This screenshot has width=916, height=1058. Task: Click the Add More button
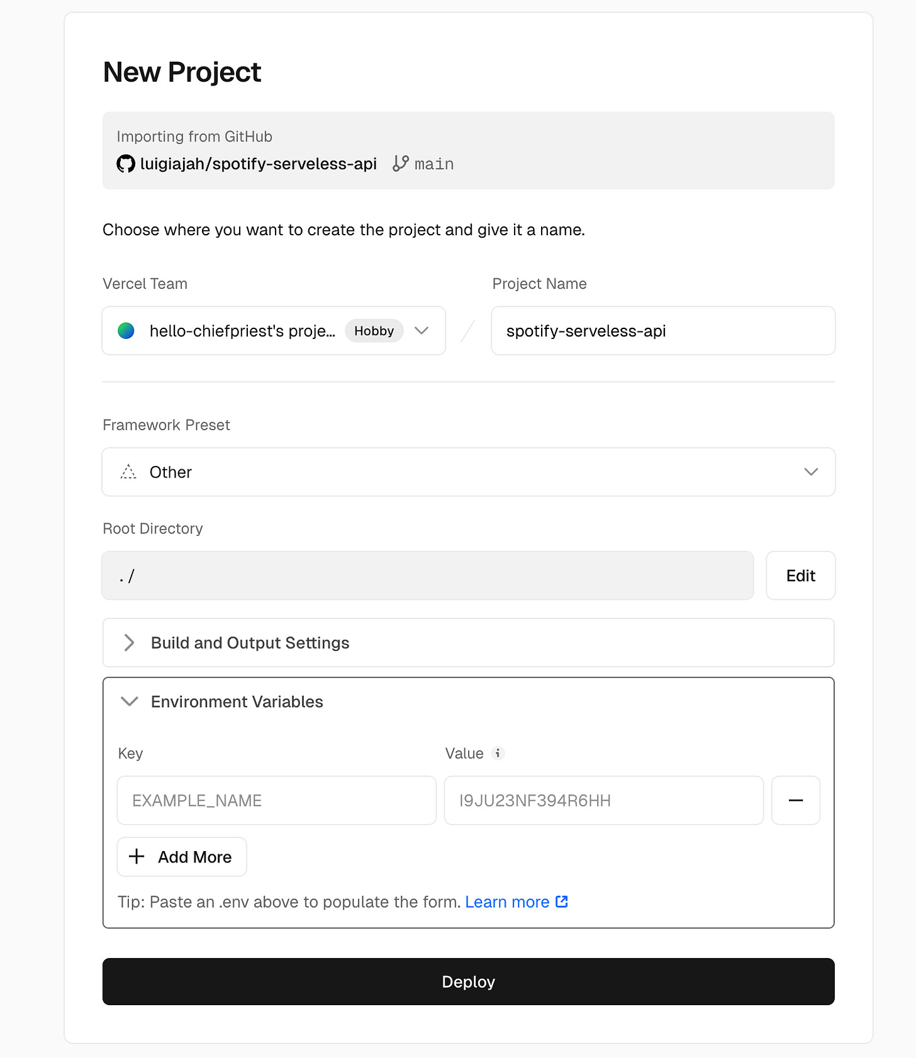182,857
